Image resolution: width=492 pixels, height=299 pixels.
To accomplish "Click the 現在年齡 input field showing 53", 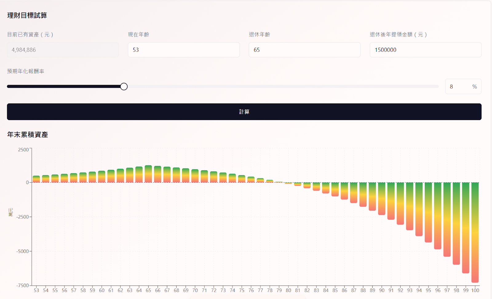I will click(184, 50).
